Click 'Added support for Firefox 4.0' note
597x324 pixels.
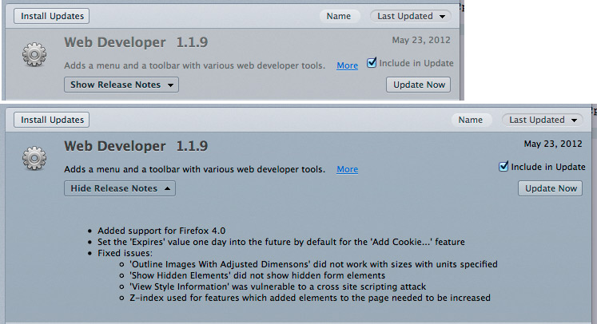[161, 231]
